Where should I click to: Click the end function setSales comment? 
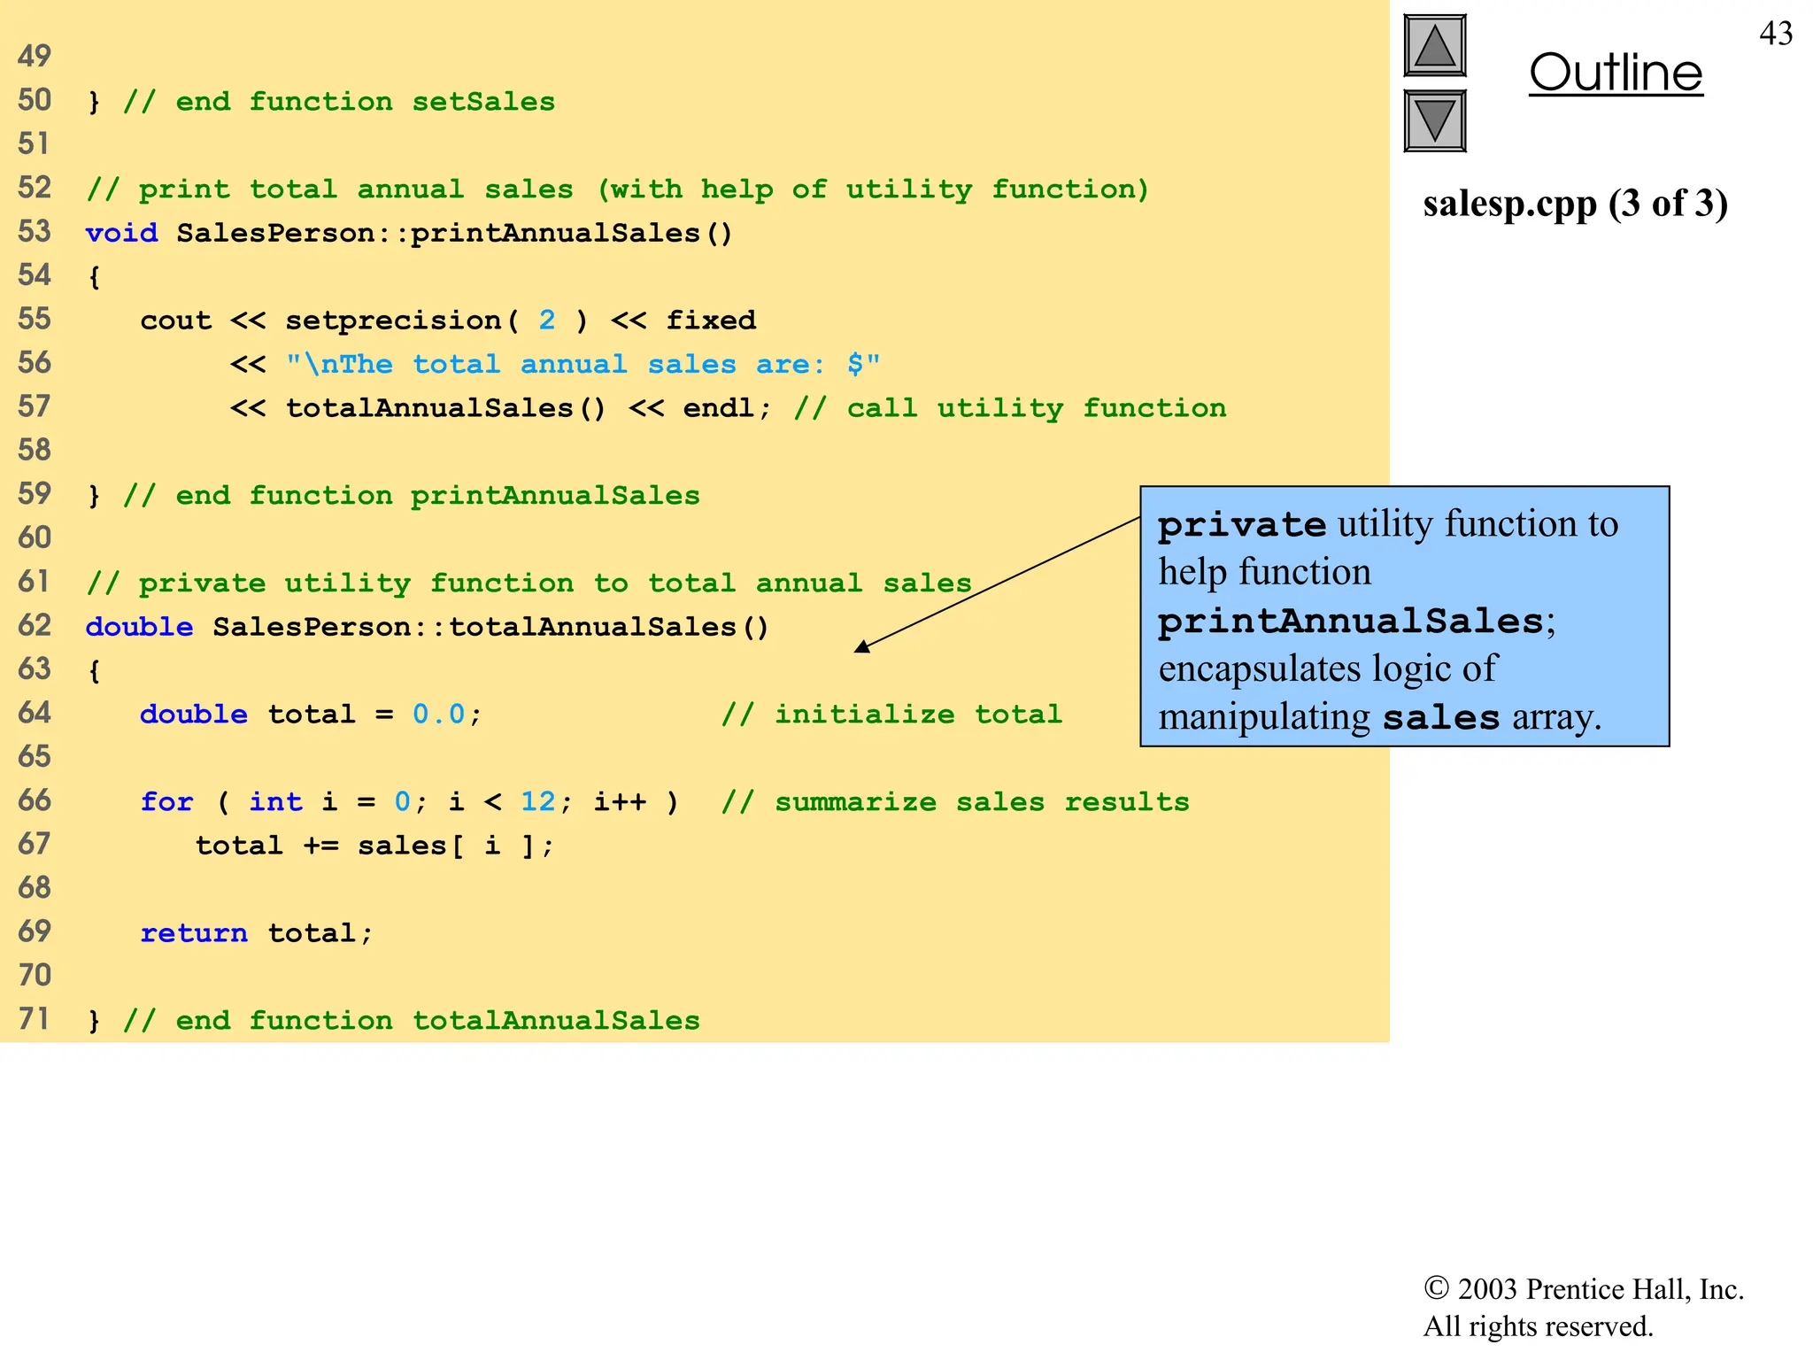pos(339,102)
